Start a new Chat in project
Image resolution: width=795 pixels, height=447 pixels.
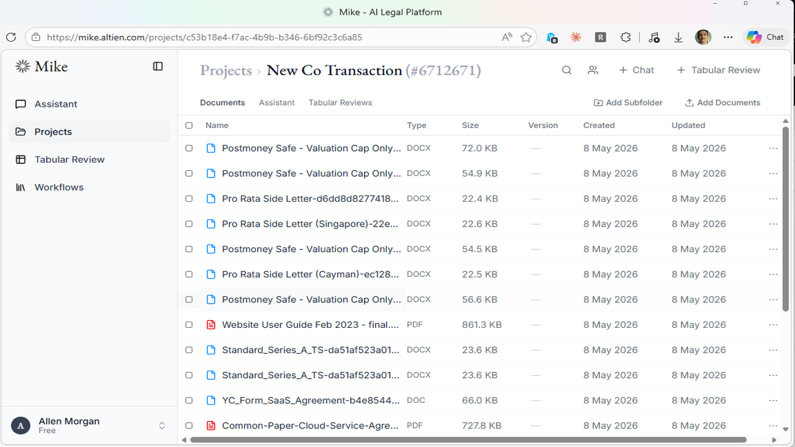(x=637, y=70)
